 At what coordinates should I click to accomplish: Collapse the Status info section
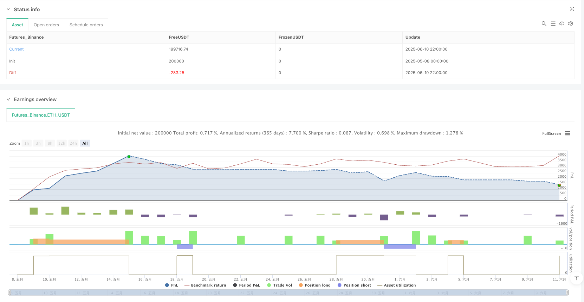(8, 9)
